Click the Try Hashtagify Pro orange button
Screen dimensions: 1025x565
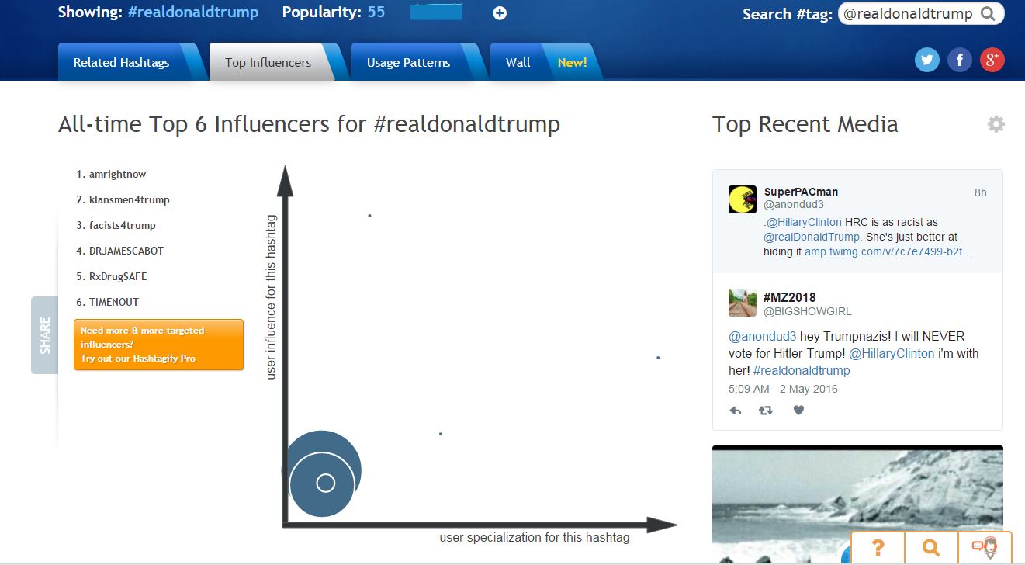click(x=158, y=345)
